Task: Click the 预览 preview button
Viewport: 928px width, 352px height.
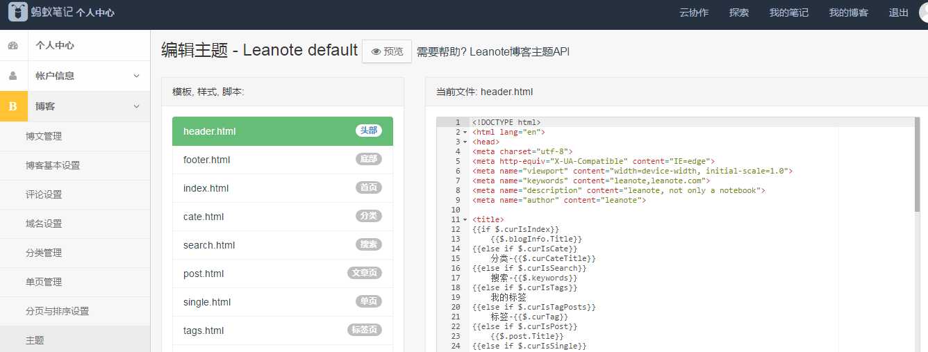Action: click(387, 51)
